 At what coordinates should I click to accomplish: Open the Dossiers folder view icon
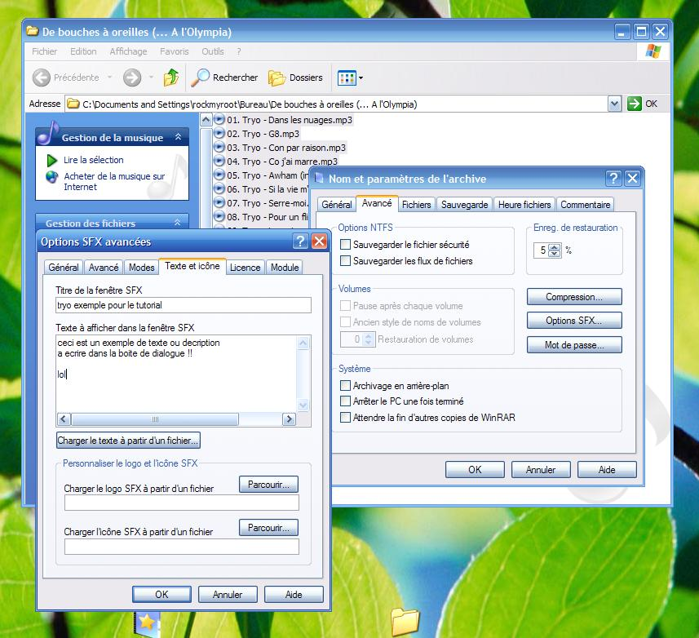click(x=277, y=78)
